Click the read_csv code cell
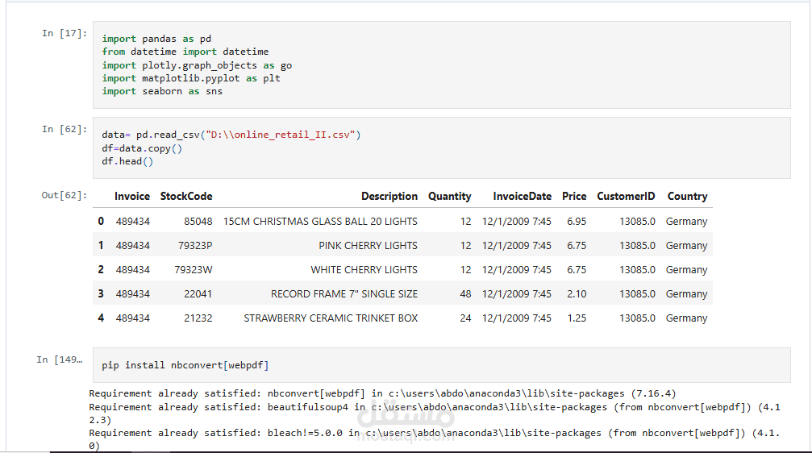This screenshot has height=453, width=812. point(441,148)
